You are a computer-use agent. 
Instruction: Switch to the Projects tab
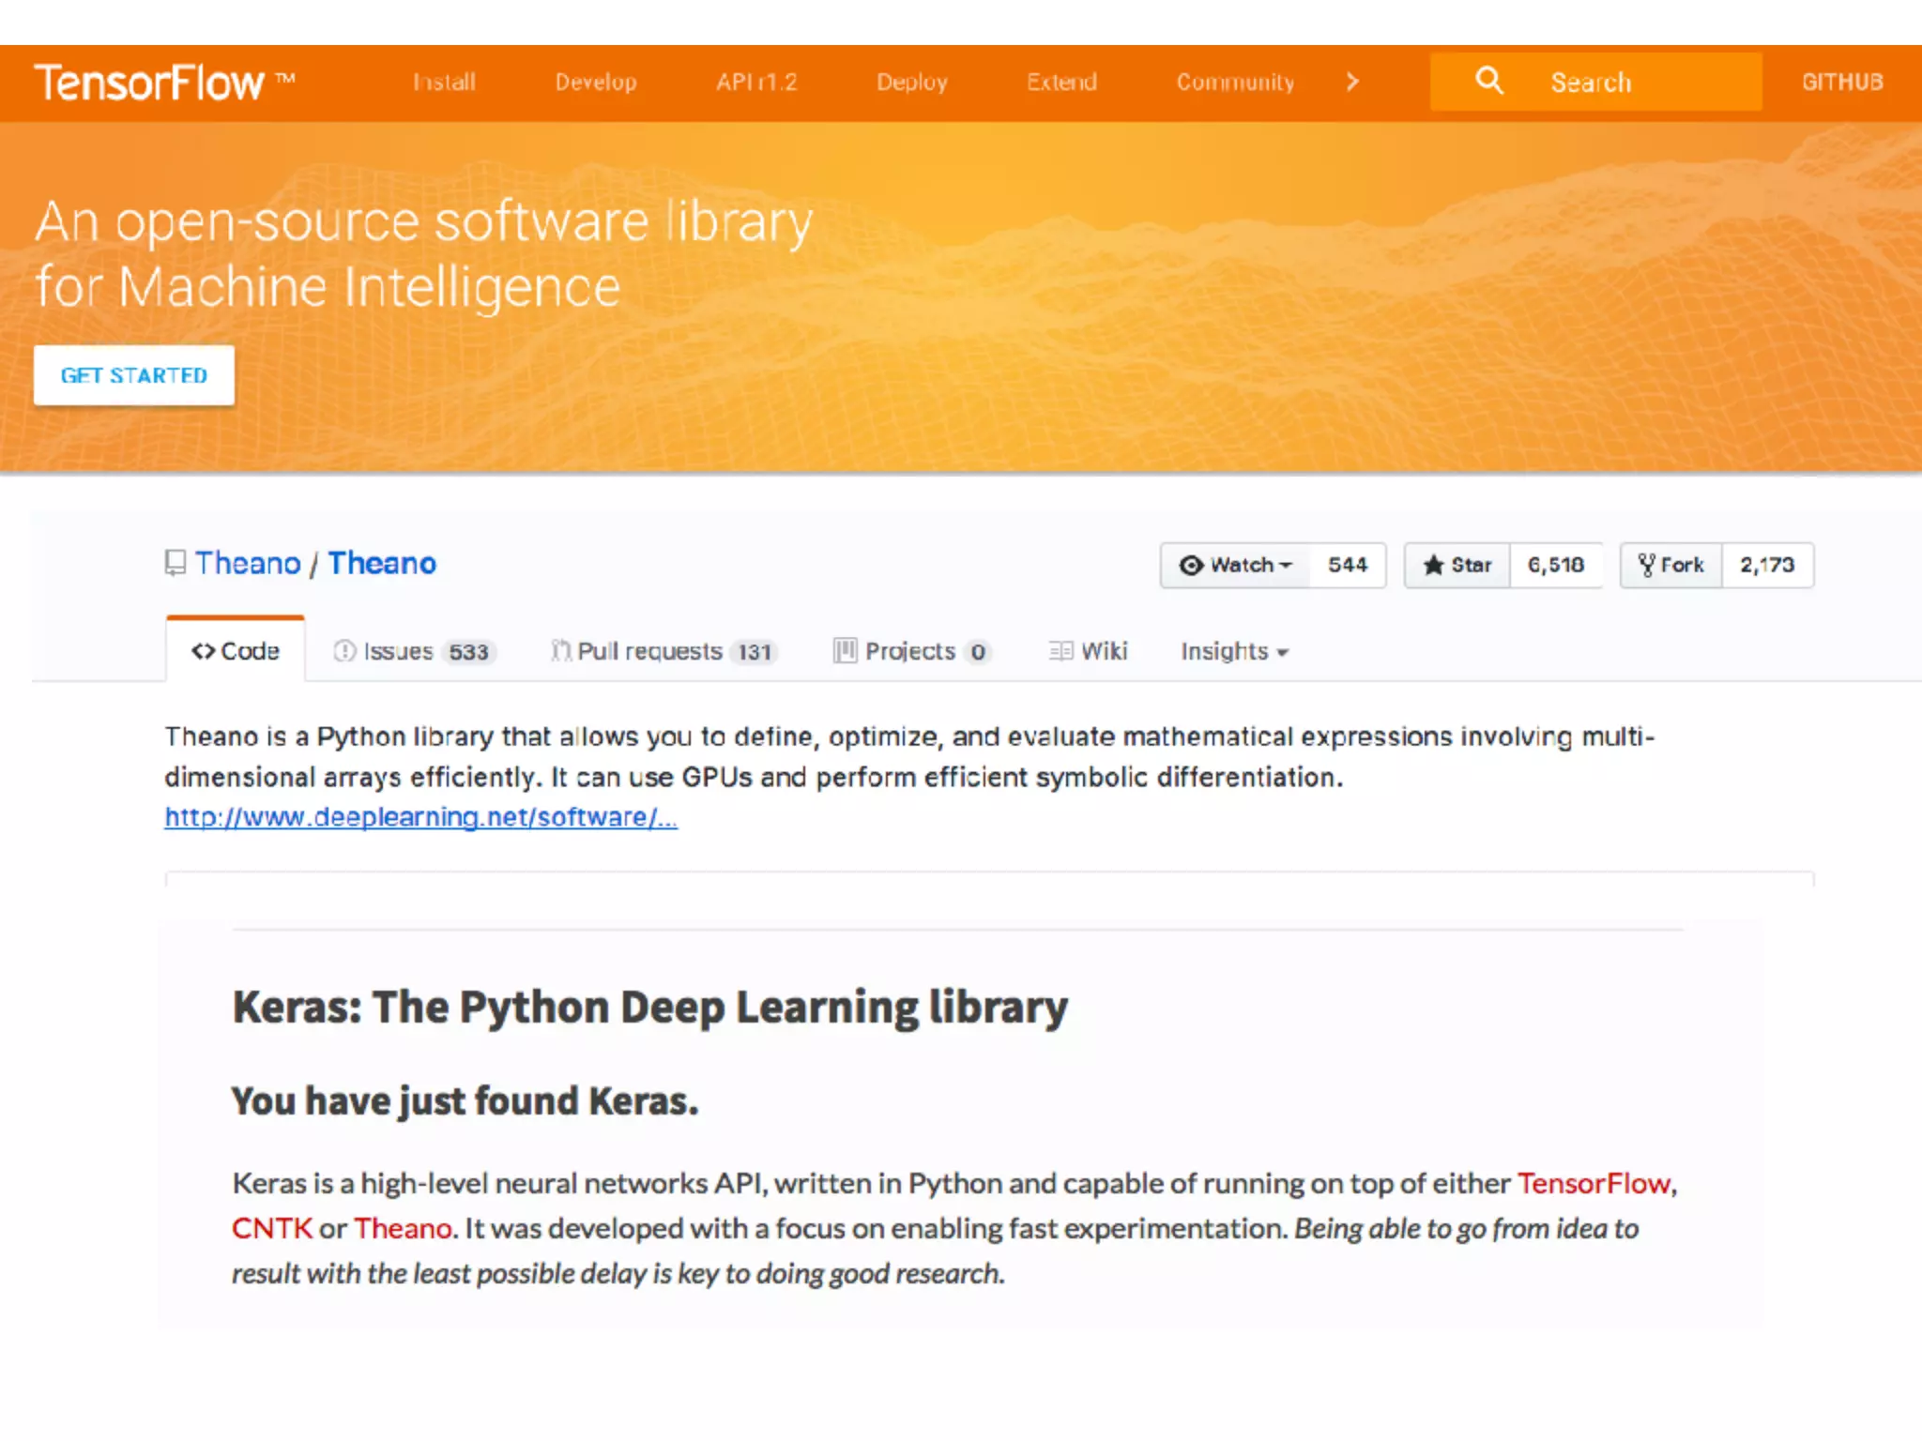(x=910, y=651)
